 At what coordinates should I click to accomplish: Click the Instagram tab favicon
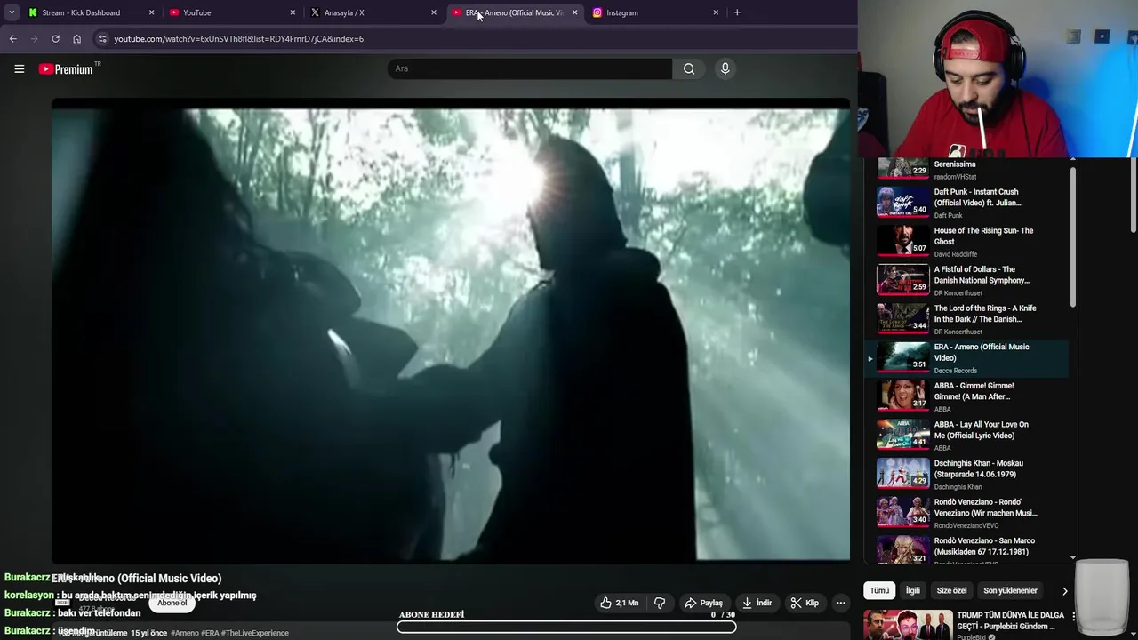point(597,12)
